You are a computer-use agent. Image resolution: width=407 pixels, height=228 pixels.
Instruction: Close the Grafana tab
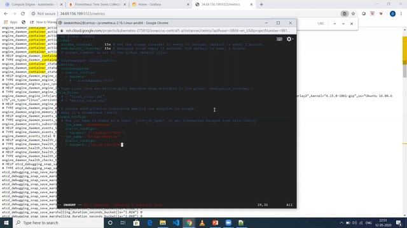tap(188, 4)
